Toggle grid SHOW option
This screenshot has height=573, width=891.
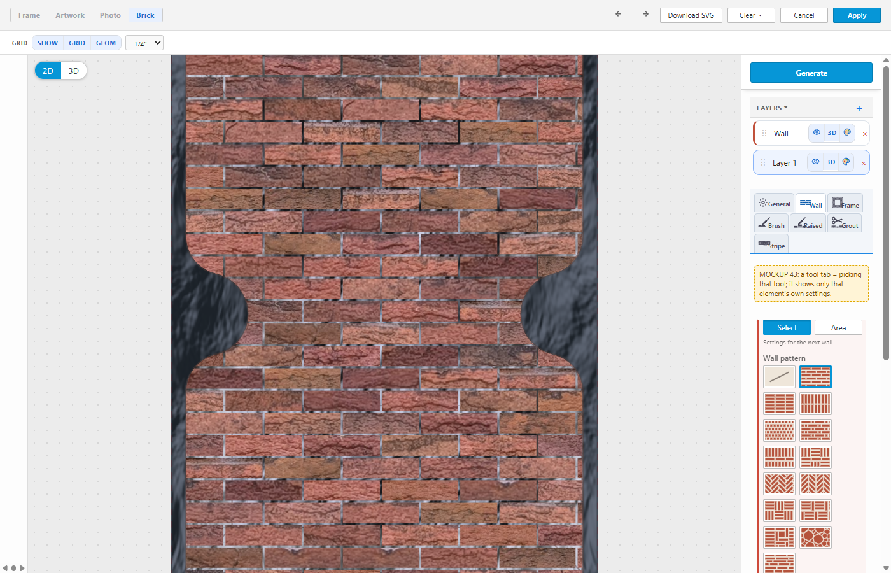pos(48,43)
